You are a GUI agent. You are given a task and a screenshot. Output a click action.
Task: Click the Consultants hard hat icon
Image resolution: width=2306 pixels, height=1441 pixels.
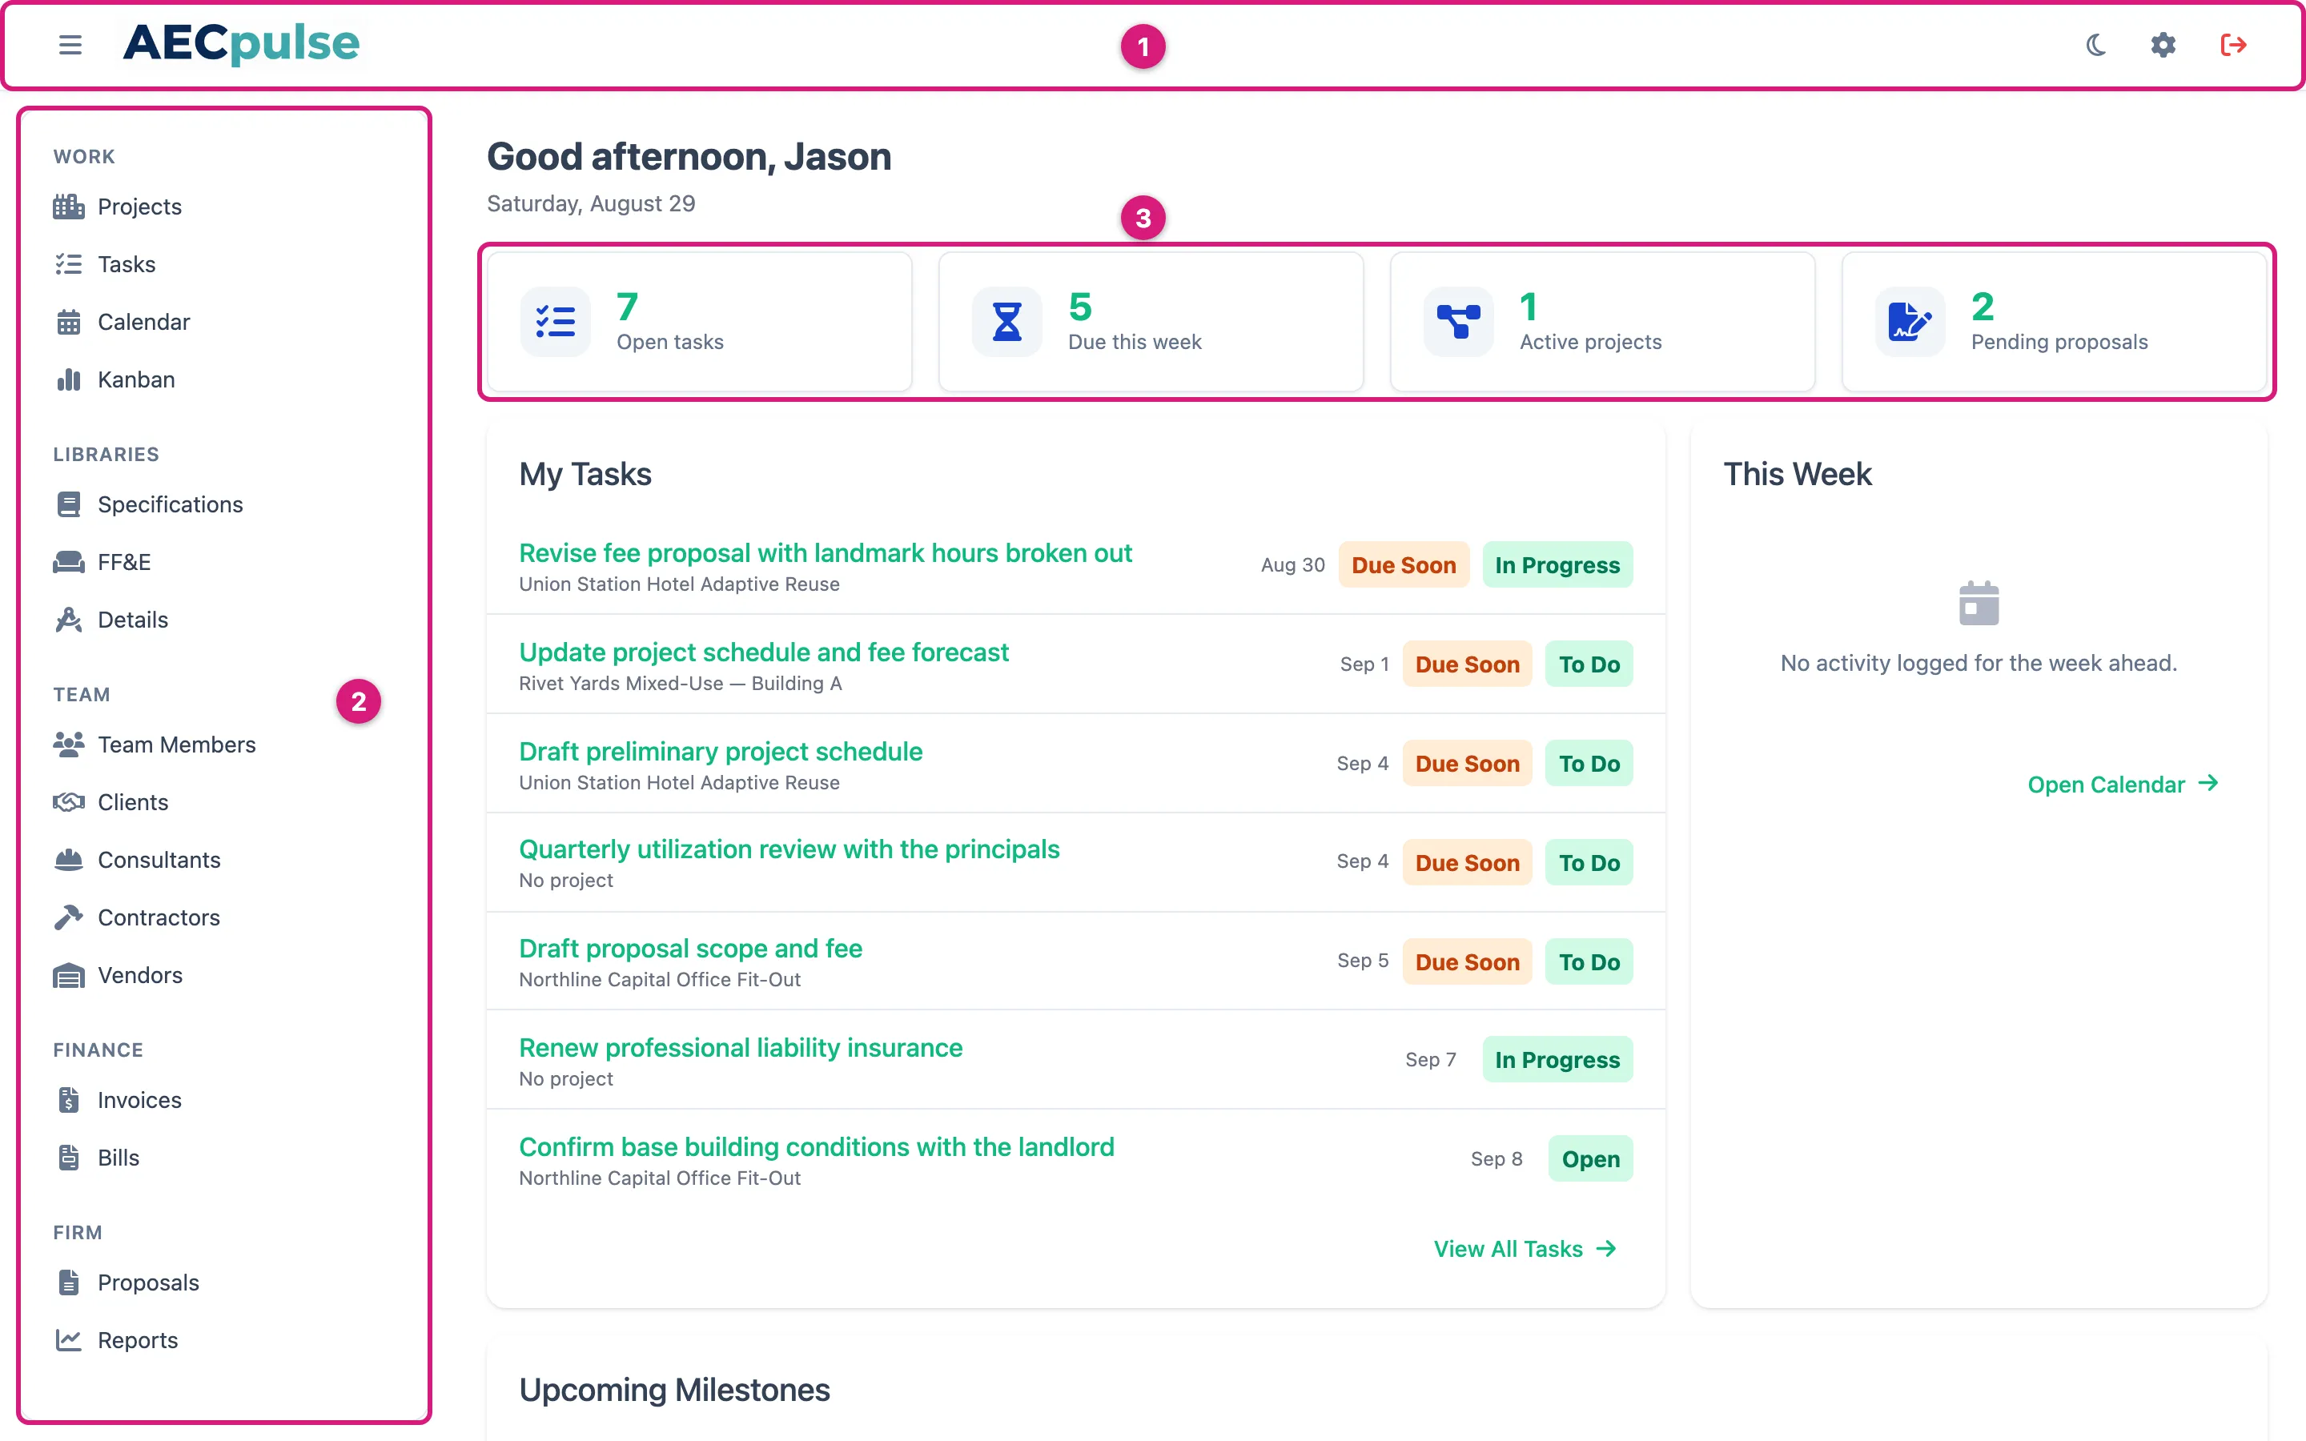tap(69, 860)
